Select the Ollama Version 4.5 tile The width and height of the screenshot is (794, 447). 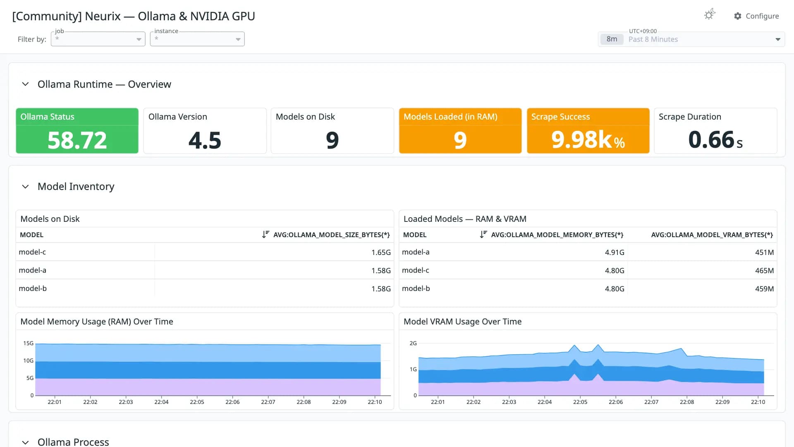tap(205, 131)
